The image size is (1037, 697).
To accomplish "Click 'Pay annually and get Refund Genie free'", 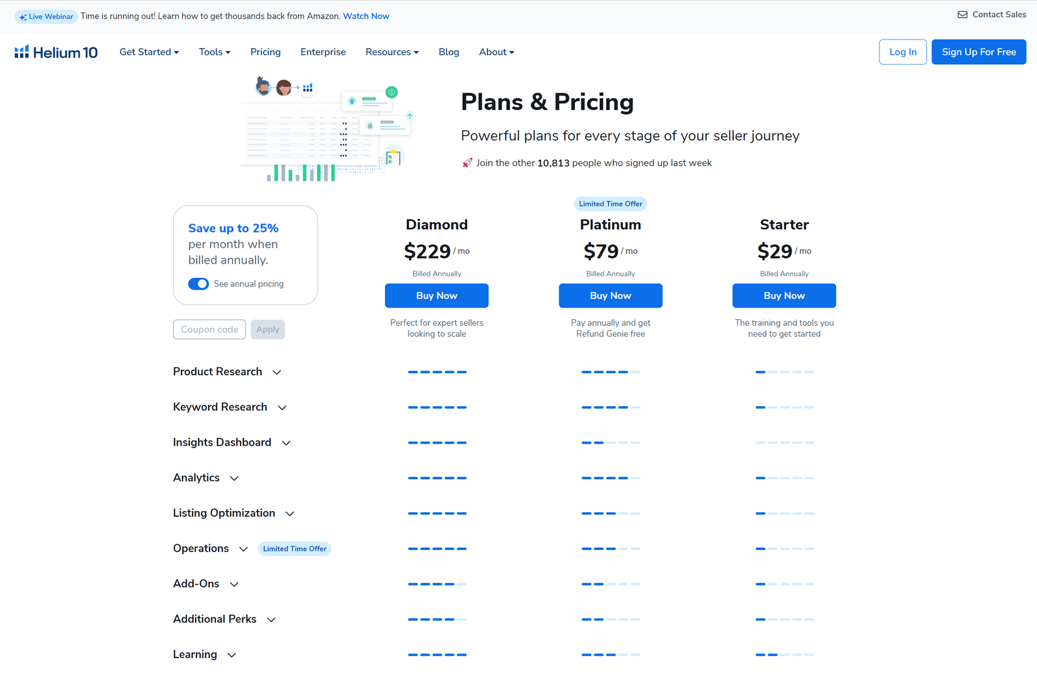I will pos(611,328).
